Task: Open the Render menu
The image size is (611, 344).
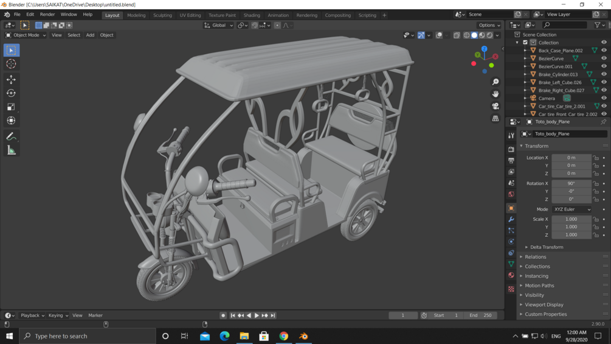Action: (x=47, y=15)
